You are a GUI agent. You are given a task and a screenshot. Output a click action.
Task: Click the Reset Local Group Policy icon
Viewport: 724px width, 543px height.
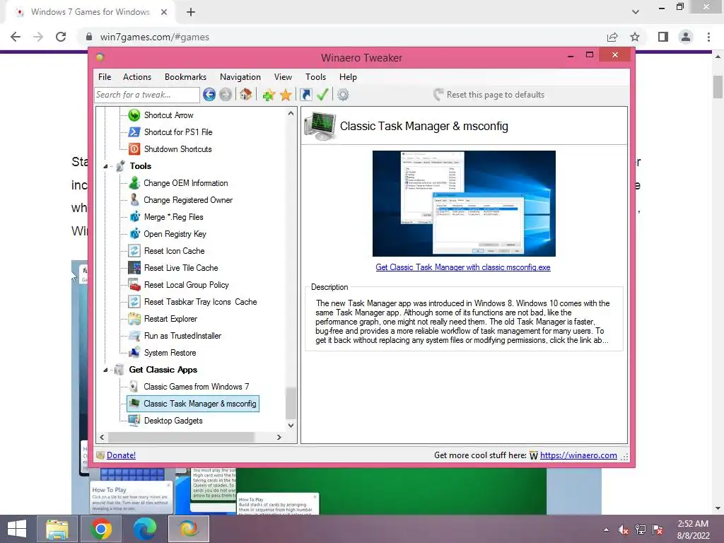[x=134, y=285]
